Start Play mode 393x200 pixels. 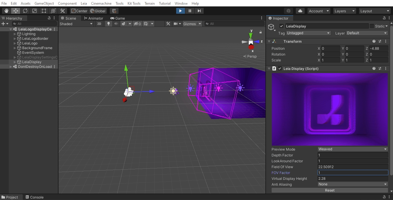point(181,11)
